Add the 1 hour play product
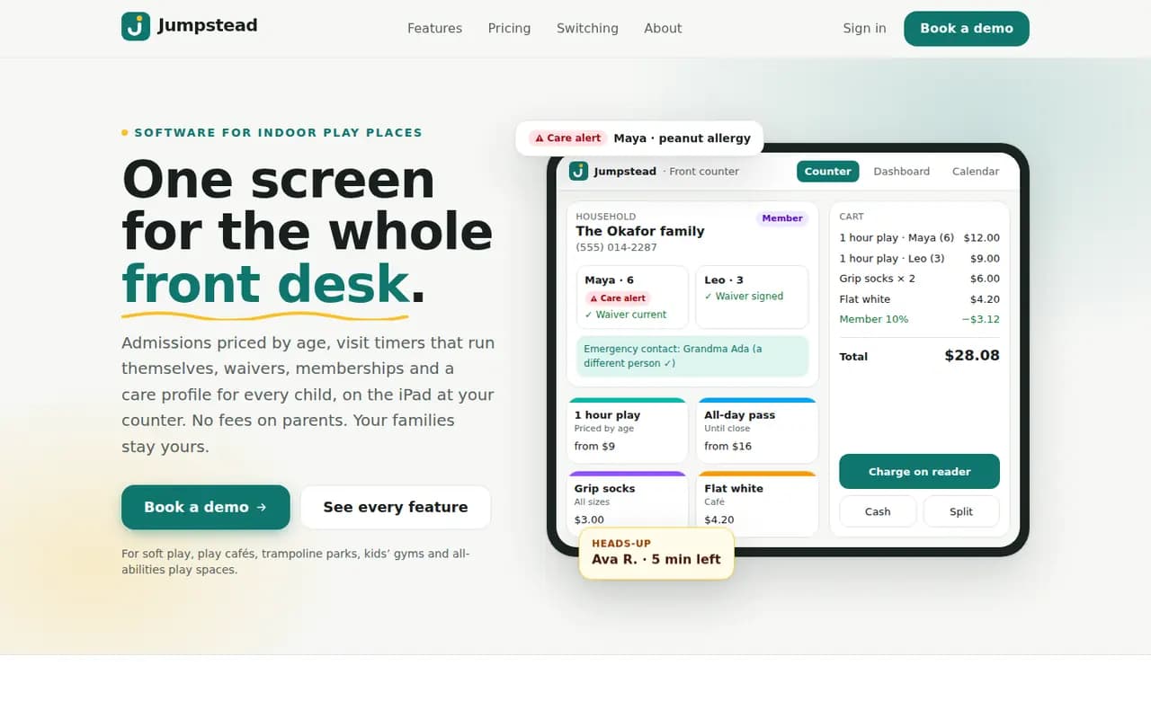This screenshot has height=719, width=1151. [628, 431]
